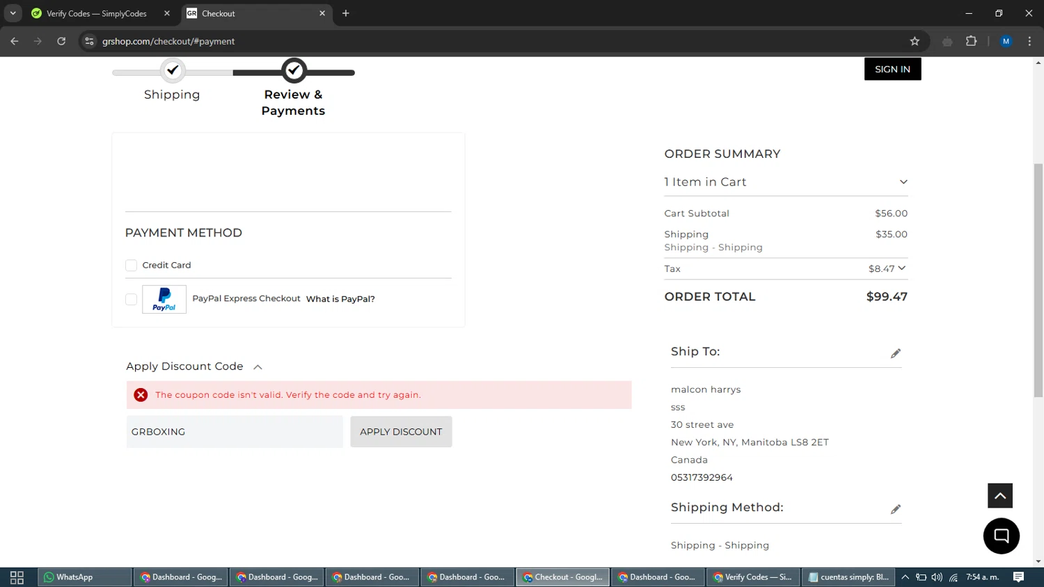Click the address line 30 street ave
This screenshot has width=1044, height=587.
coord(702,425)
